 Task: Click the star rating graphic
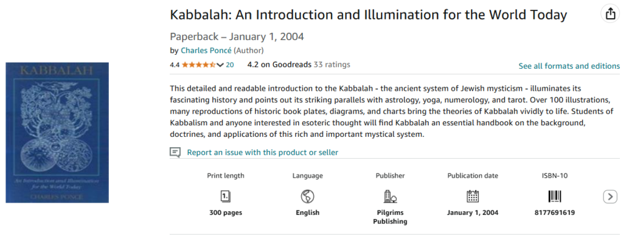point(198,64)
